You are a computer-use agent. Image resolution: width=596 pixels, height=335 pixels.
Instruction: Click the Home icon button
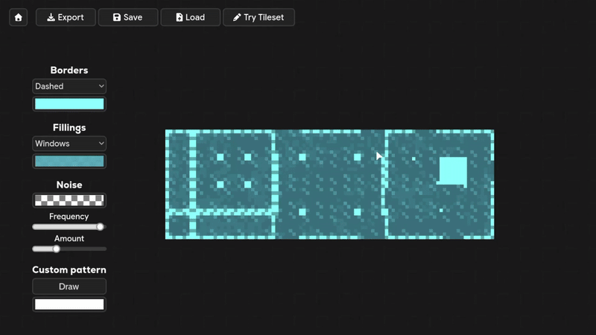pos(19,17)
